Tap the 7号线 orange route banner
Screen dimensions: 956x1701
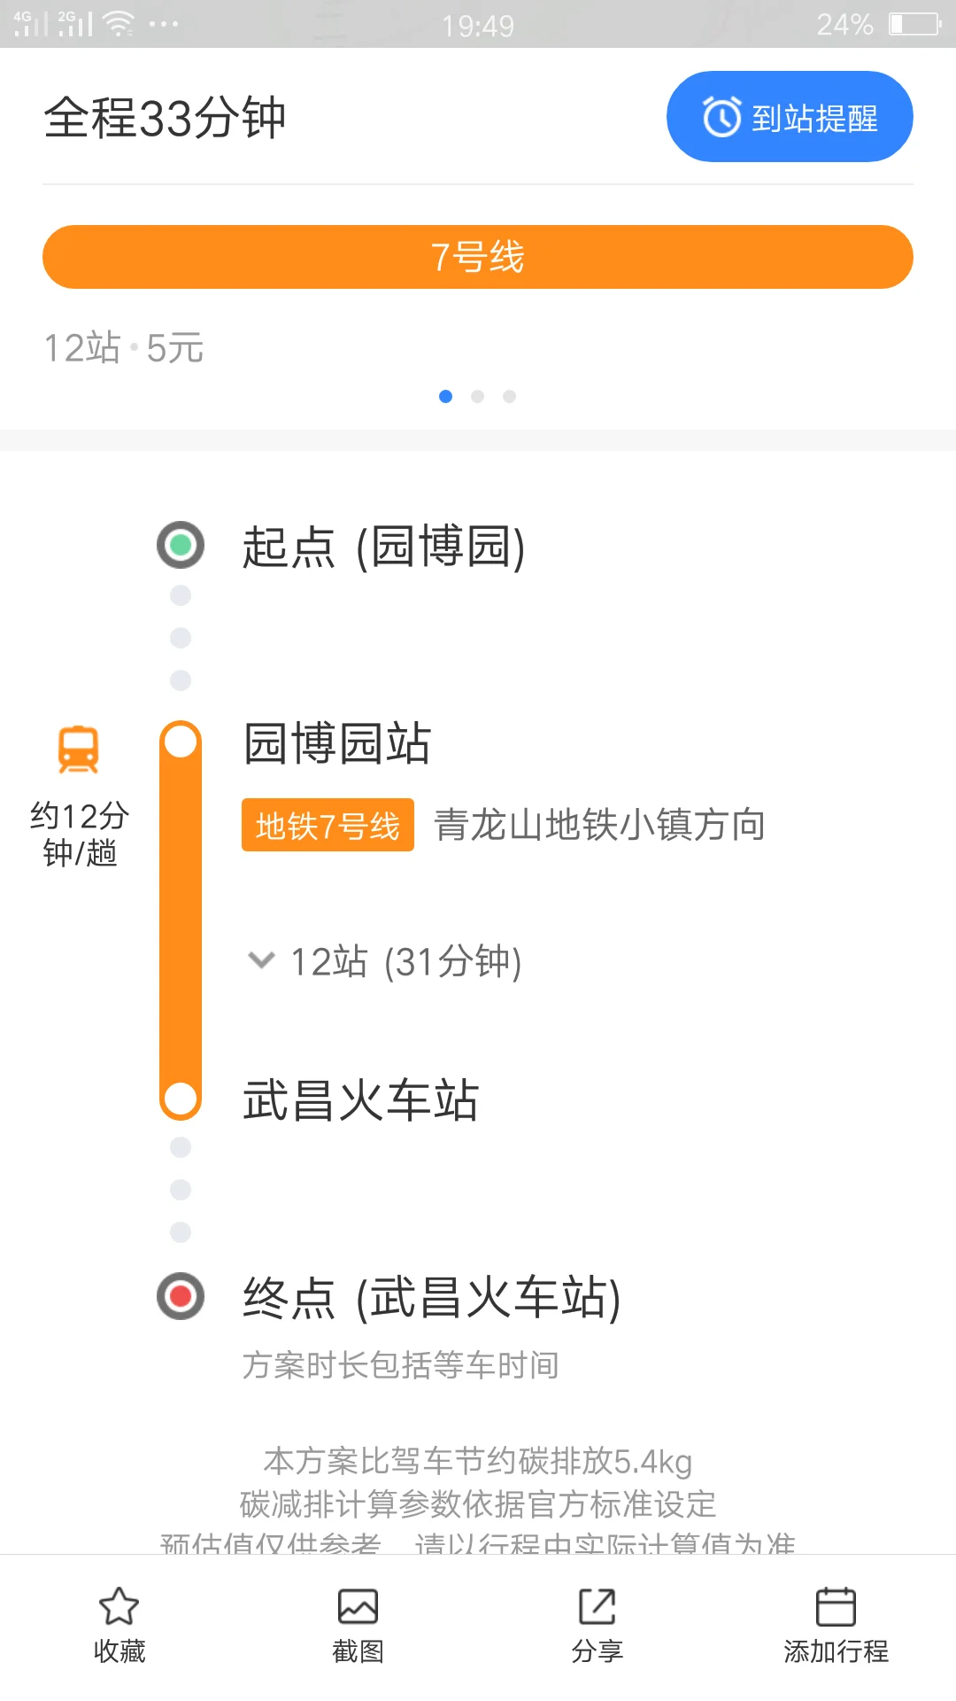point(478,257)
